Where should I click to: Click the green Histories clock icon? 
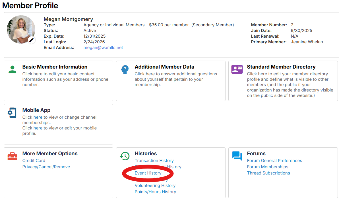[125, 156]
